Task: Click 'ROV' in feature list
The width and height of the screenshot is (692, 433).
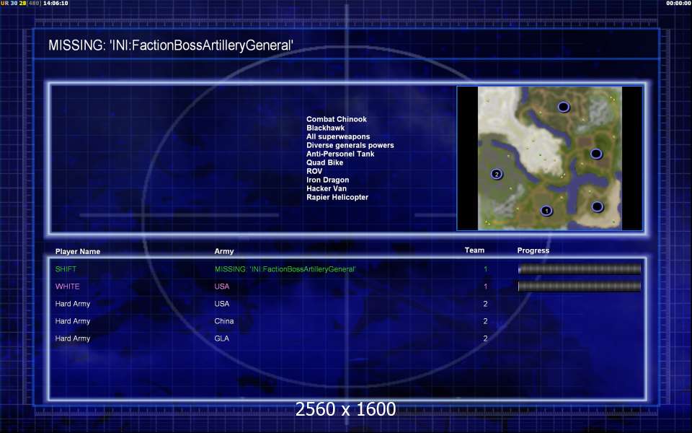Action: 314,171
